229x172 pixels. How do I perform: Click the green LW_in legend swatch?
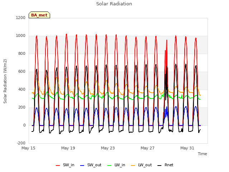(x=109, y=166)
